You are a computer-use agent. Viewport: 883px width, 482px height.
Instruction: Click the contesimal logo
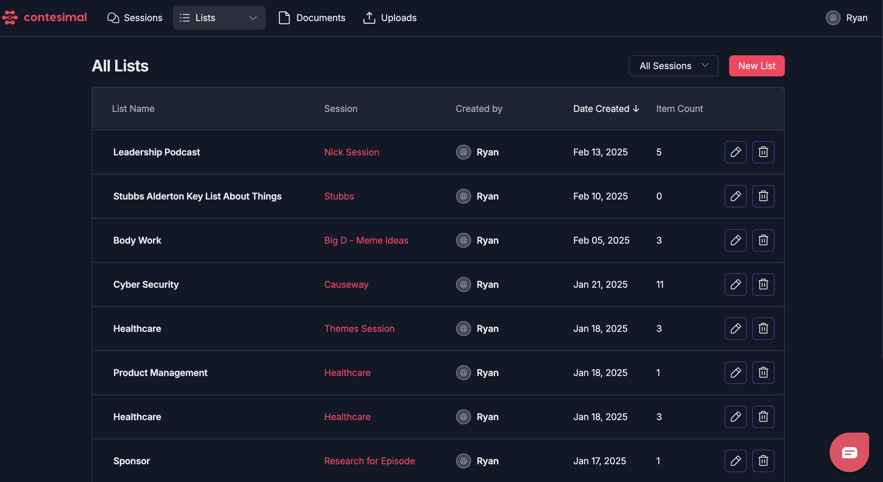click(44, 17)
